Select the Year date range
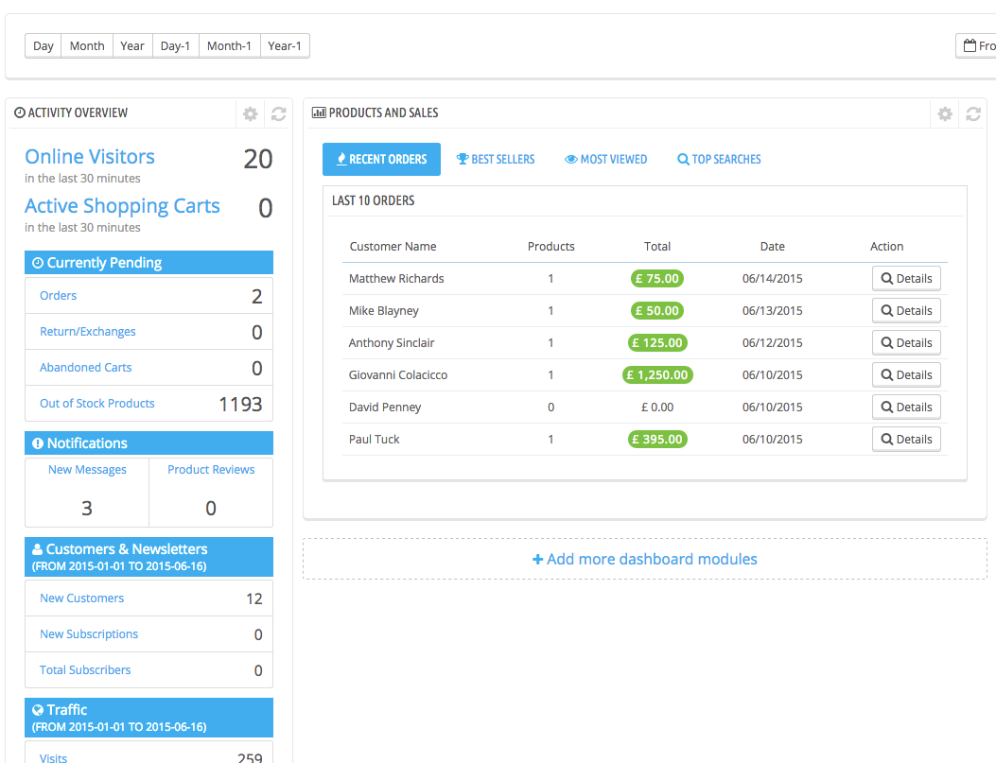Viewport: 996px width, 763px height. coord(132,45)
